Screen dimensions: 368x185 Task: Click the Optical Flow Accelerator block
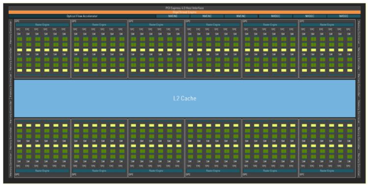click(82, 16)
